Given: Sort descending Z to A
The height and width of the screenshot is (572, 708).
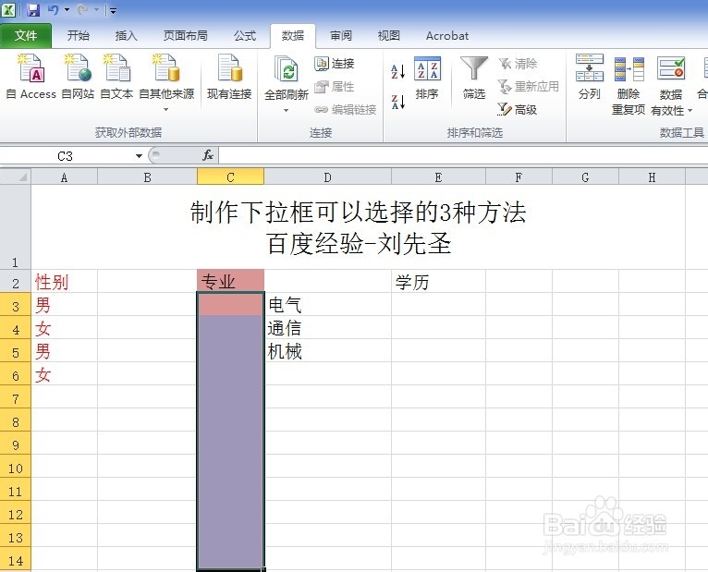Looking at the screenshot, I should tap(397, 102).
